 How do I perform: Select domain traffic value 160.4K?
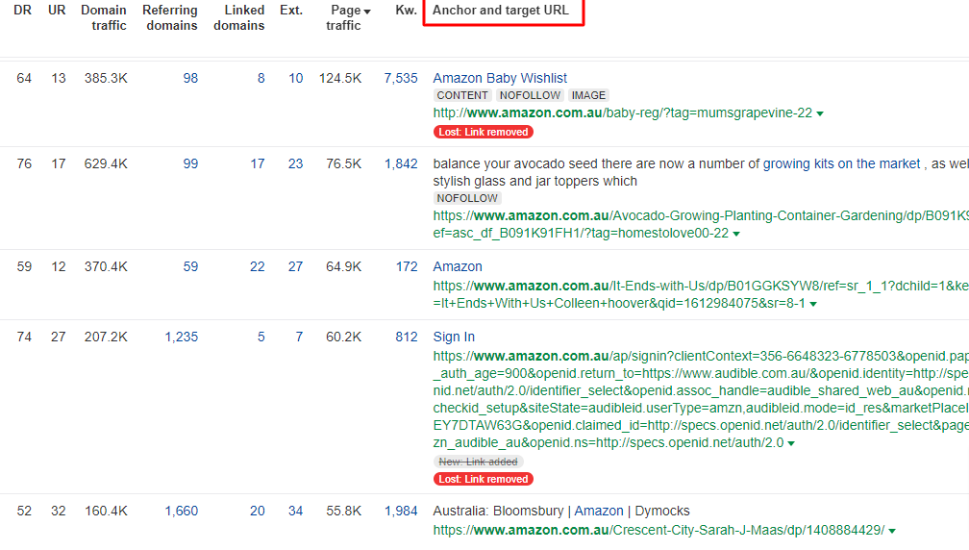click(106, 512)
